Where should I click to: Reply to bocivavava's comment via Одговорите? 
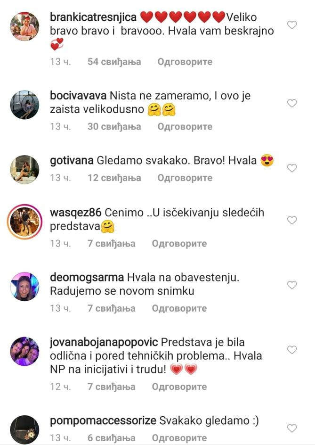click(x=185, y=127)
